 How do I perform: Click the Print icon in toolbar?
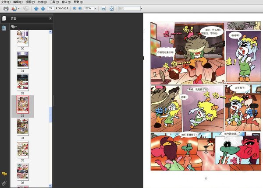[6, 8]
